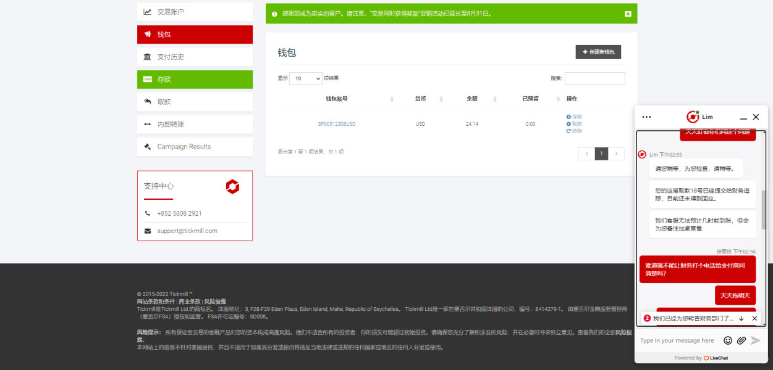Sort table by 已预留 column
Image resolution: width=773 pixels, height=370 pixels.
tap(530, 99)
